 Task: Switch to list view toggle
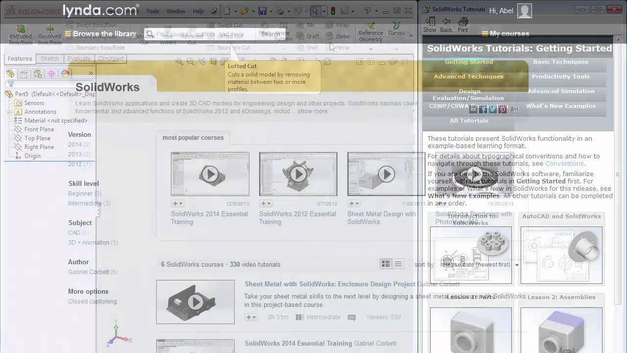coord(398,264)
